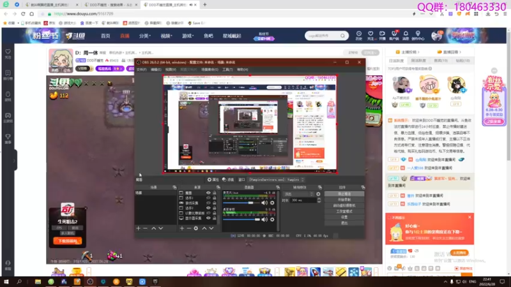Viewport: 511px width, 287px height.
Task: Pop out the OBS Sources (来源) dock
Action: [x=218, y=188]
